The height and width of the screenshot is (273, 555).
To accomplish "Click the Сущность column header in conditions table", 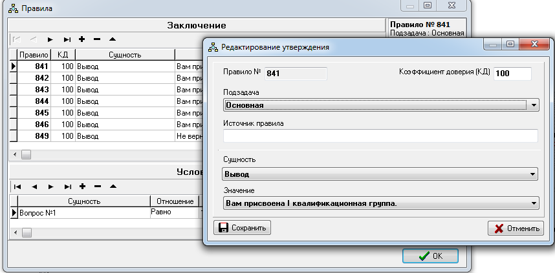I will pyautogui.click(x=84, y=201).
